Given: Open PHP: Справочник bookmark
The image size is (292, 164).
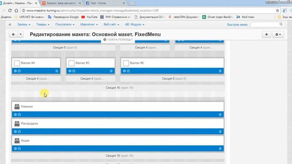Looking at the screenshot, I should [115, 17].
